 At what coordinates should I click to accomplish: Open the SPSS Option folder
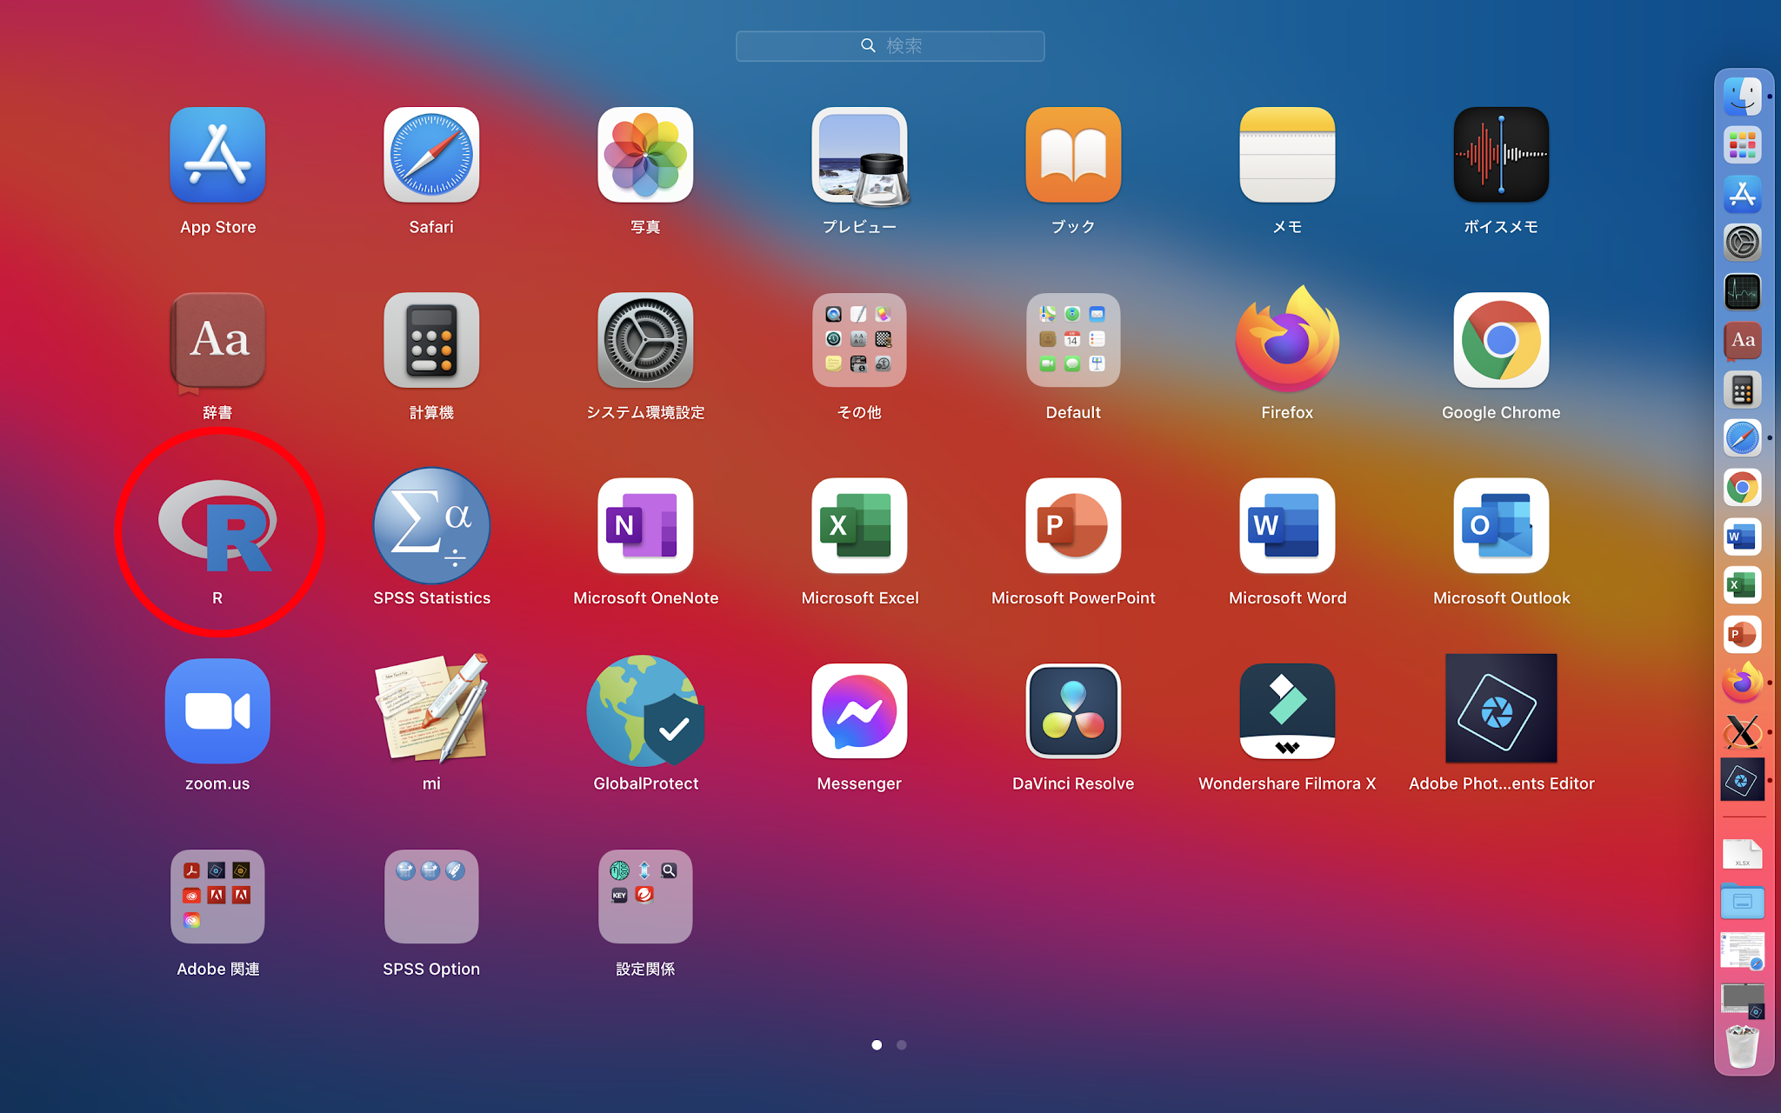(430, 896)
